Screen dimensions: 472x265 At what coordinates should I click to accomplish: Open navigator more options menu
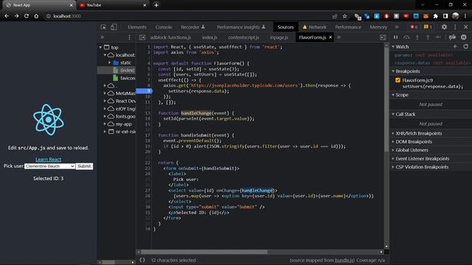click(x=130, y=38)
